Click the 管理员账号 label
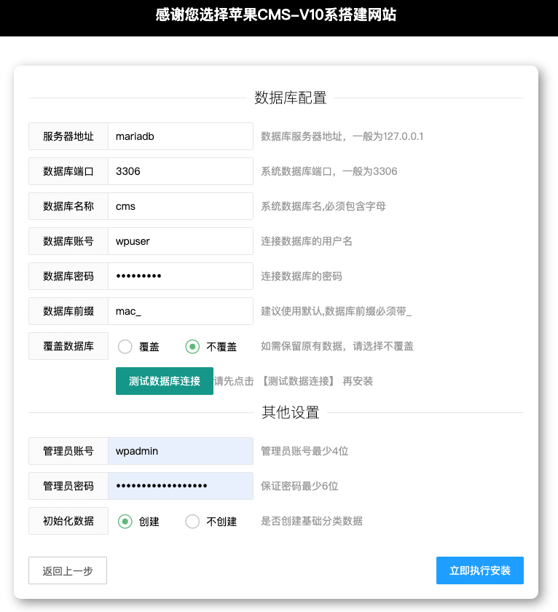 point(68,451)
